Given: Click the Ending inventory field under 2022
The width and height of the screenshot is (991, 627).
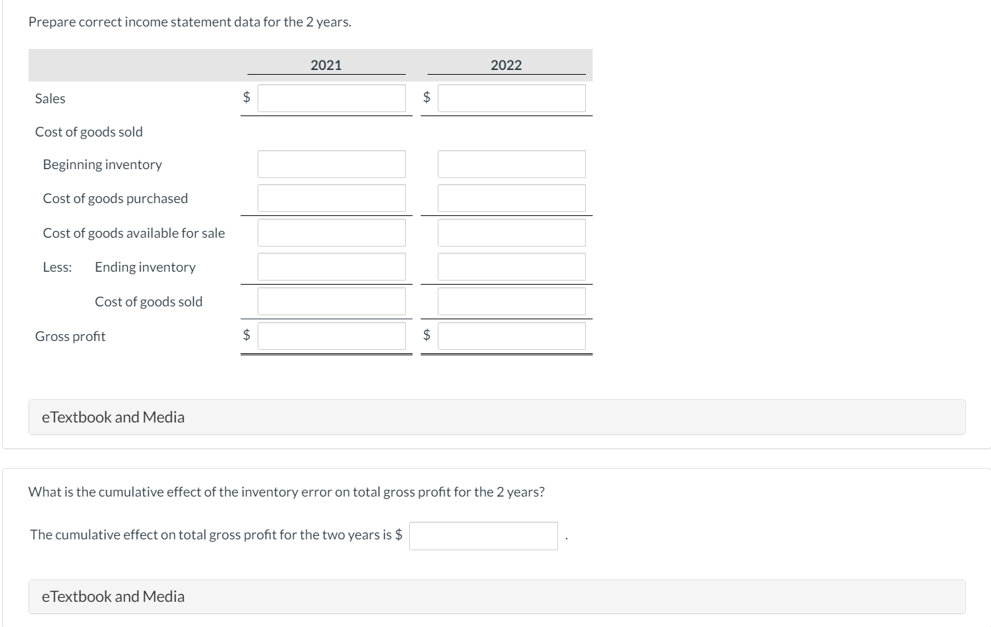Looking at the screenshot, I should (512, 266).
